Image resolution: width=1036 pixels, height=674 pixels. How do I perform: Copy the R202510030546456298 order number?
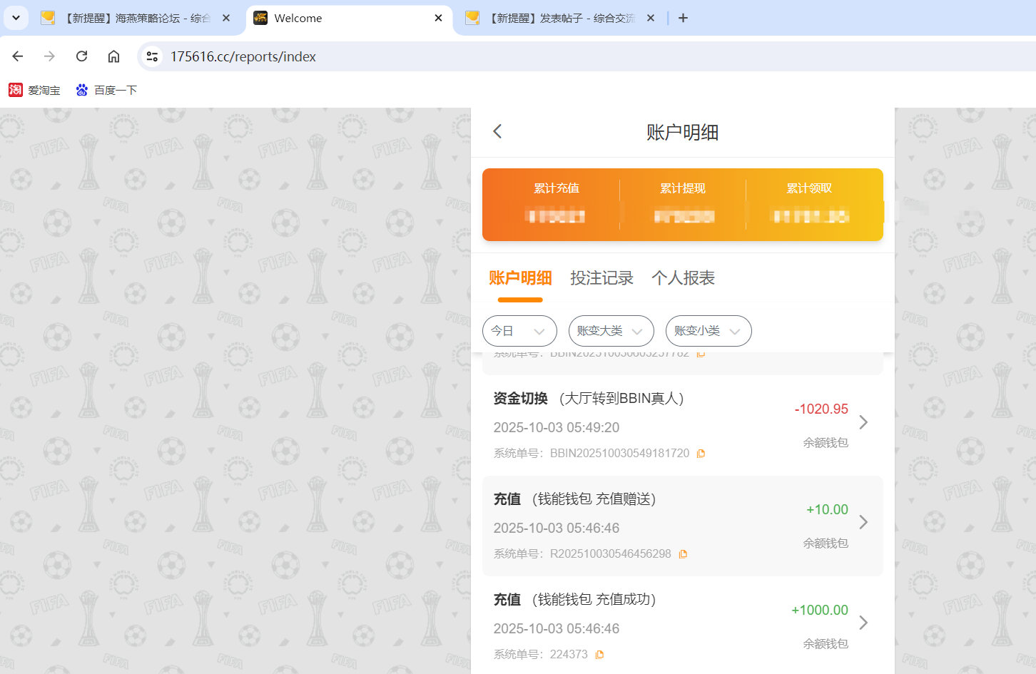click(683, 553)
